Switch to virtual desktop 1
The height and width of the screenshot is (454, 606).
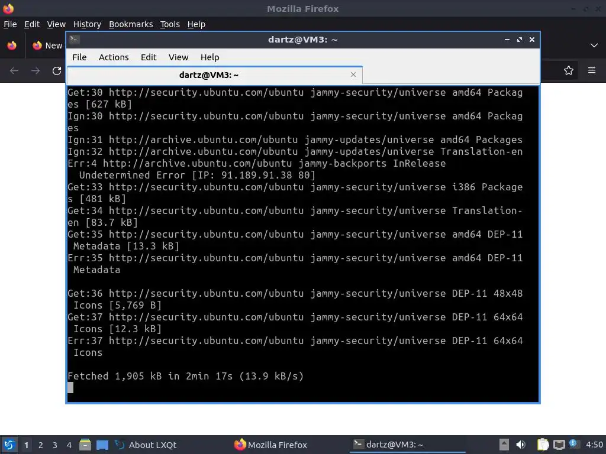click(26, 445)
